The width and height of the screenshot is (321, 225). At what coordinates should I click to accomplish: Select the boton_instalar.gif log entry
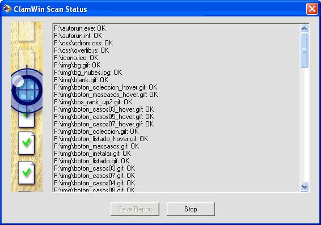[92, 154]
